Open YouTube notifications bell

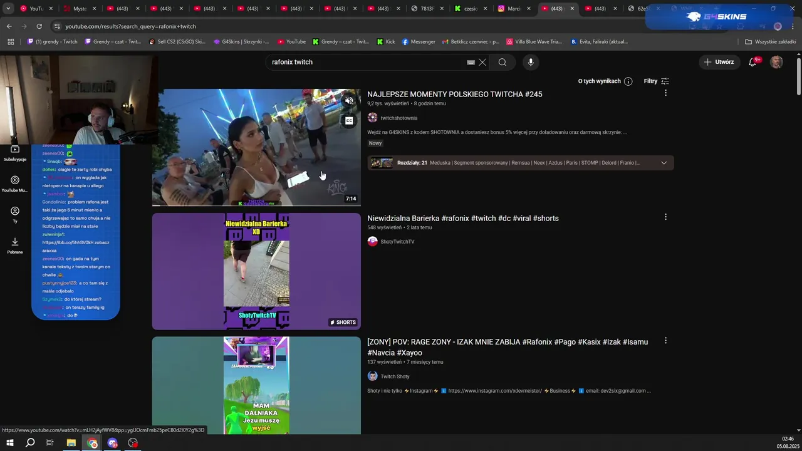point(753,62)
